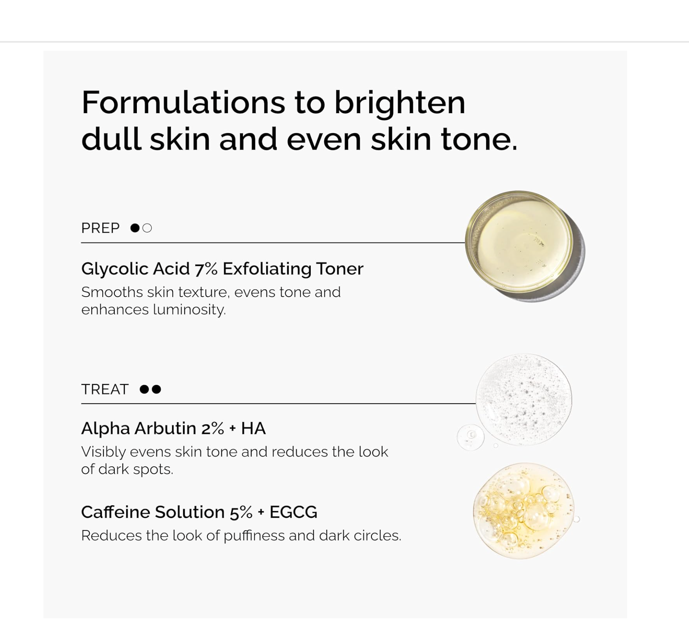The image size is (689, 632).
Task: Click the second filled dot beside TREAT
Action: tap(157, 389)
